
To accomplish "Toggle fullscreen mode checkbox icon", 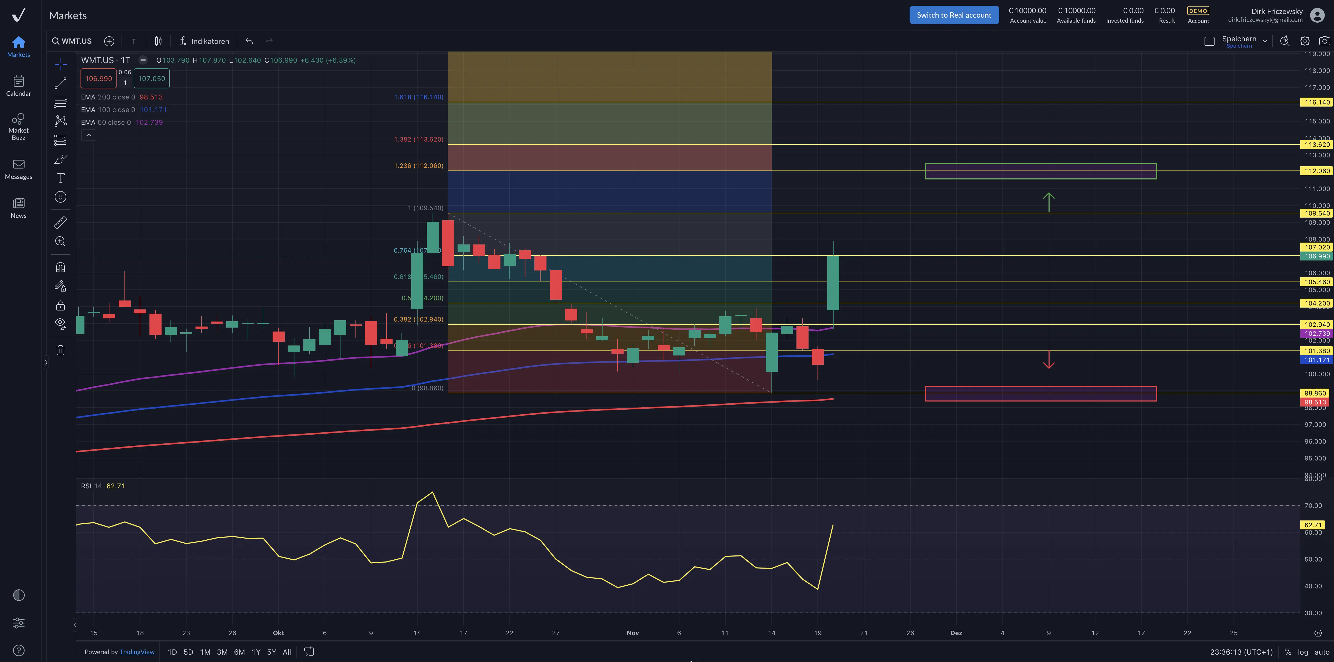I will [x=1209, y=41].
